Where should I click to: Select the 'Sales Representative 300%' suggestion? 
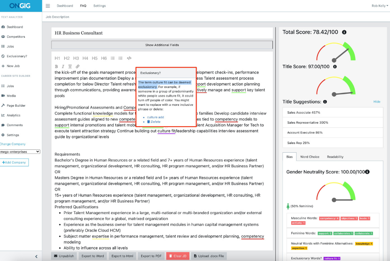click(333, 122)
